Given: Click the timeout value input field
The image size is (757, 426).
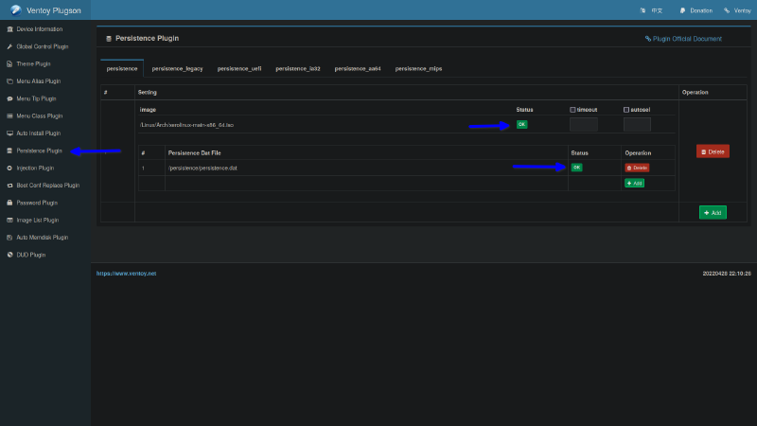Looking at the screenshot, I should click(583, 124).
